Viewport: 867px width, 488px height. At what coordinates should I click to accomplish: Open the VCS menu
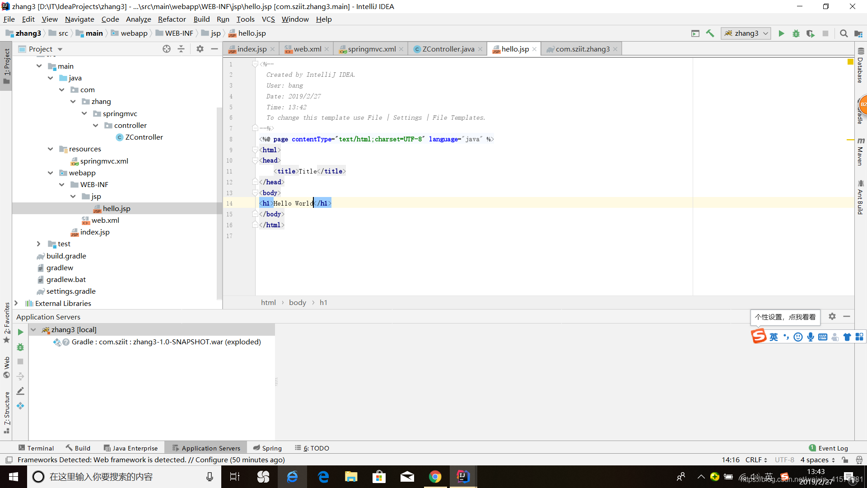pos(268,19)
